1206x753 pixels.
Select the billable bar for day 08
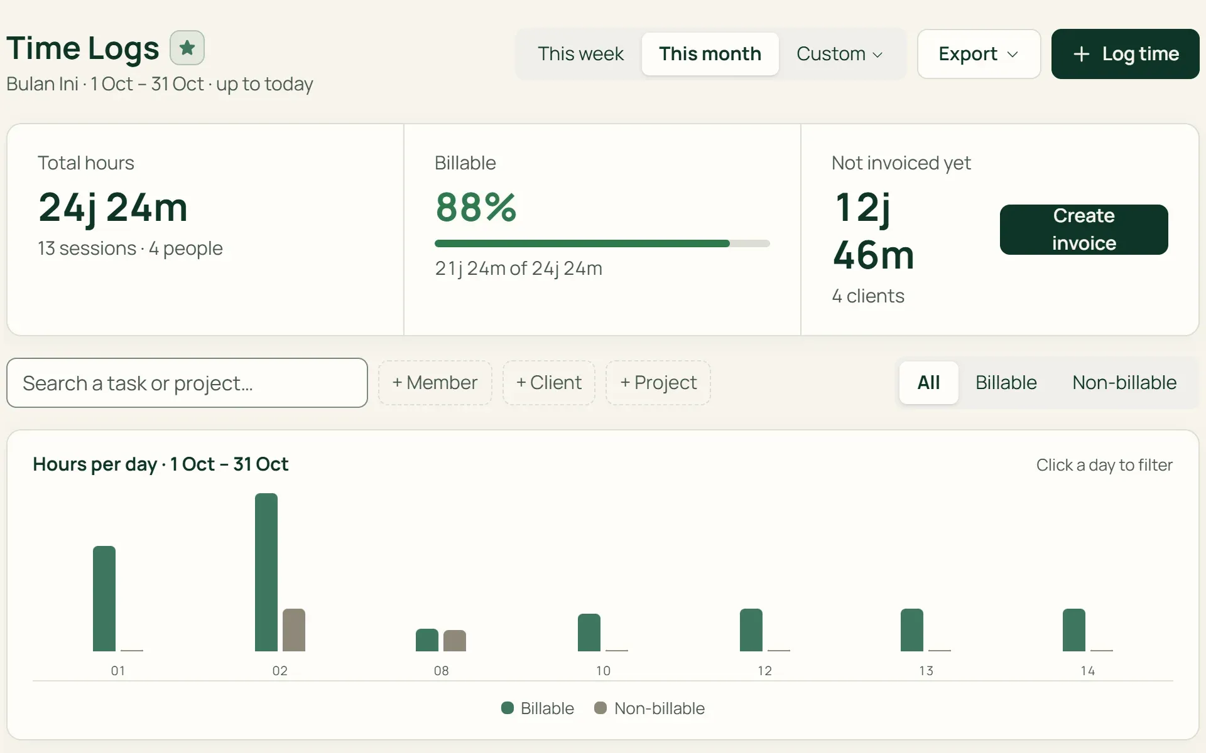click(427, 640)
